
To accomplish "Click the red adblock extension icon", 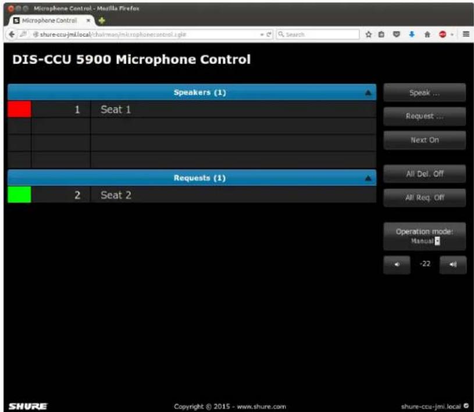I will pyautogui.click(x=443, y=34).
